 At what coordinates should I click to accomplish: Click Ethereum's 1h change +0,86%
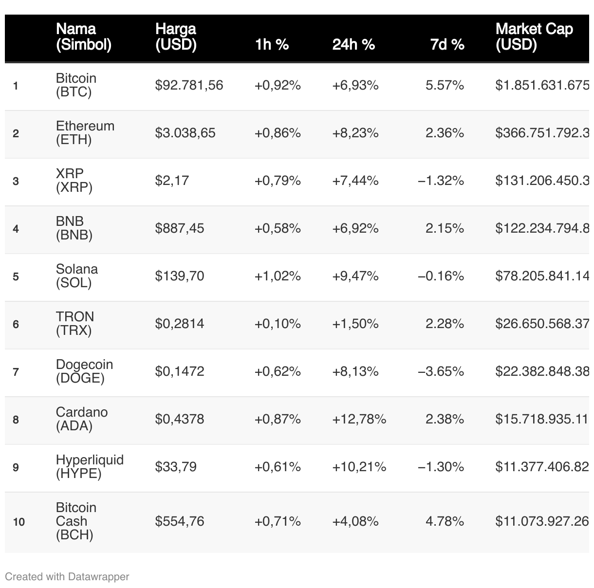(278, 133)
